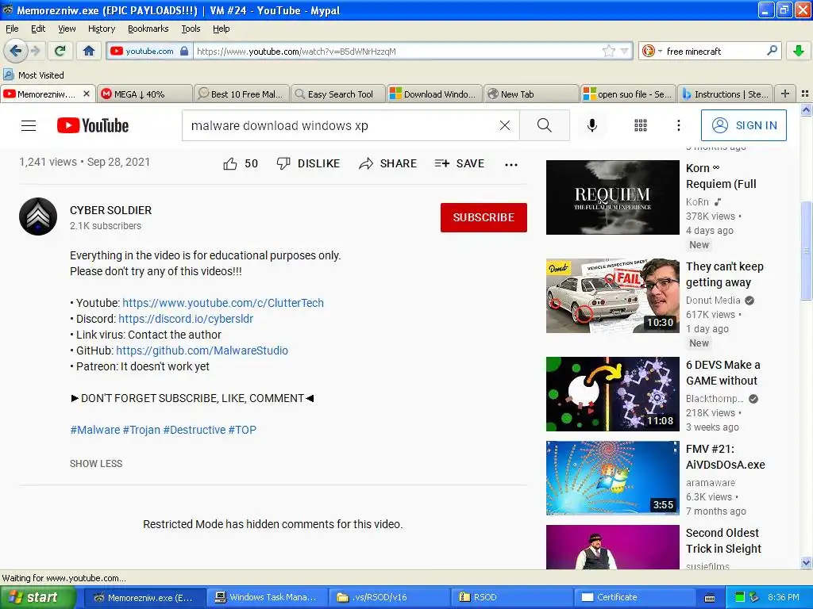
Task: Click the #Malware hashtag
Action: coord(95,430)
